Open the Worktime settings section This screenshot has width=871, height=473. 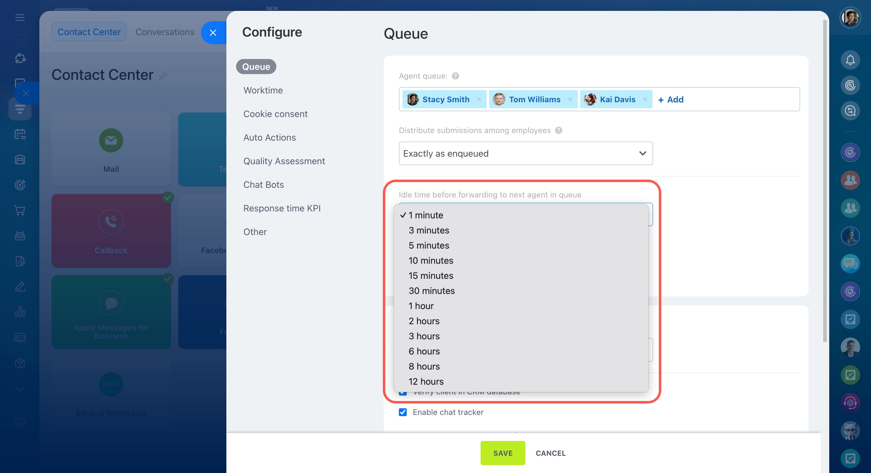[263, 90]
